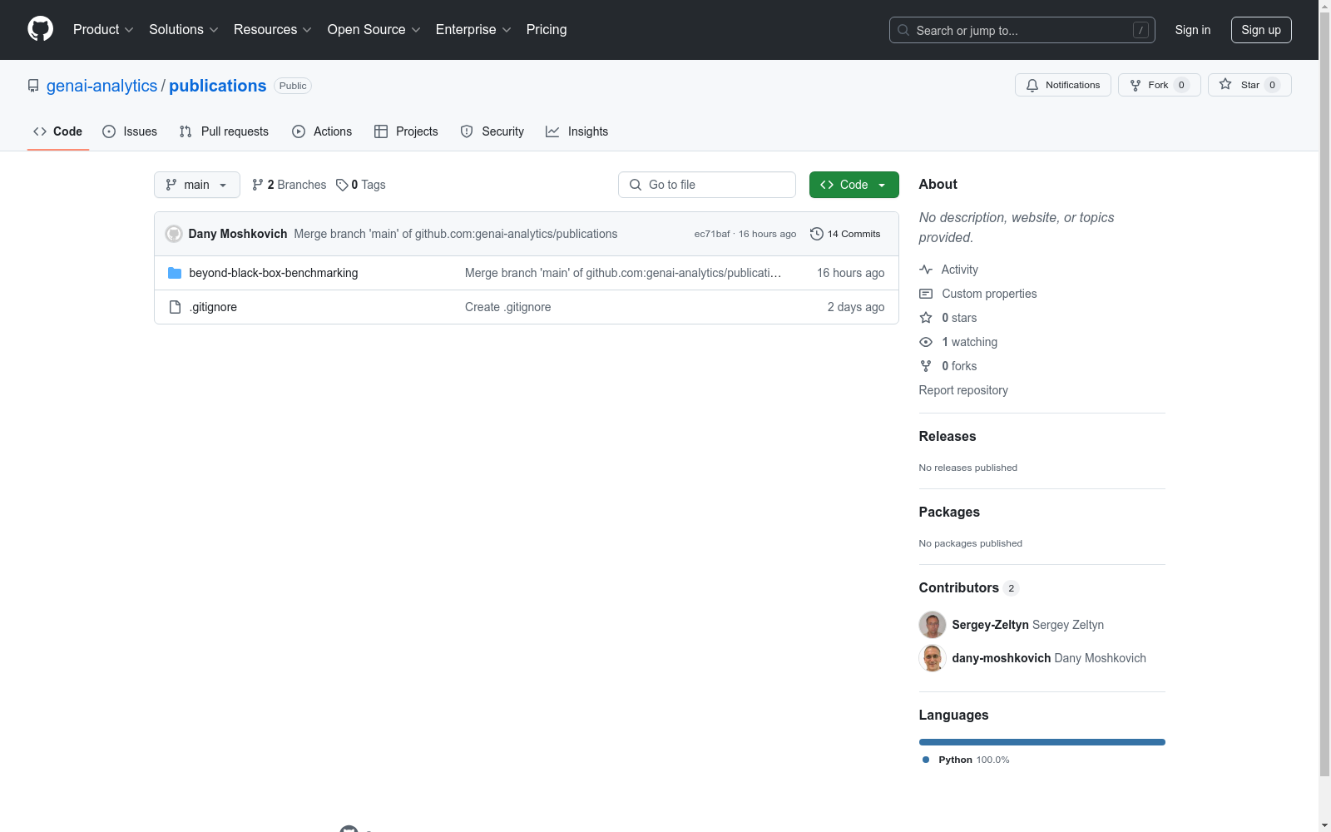This screenshot has height=832, width=1331.
Task: View the 0 Tags link
Action: [x=361, y=185]
